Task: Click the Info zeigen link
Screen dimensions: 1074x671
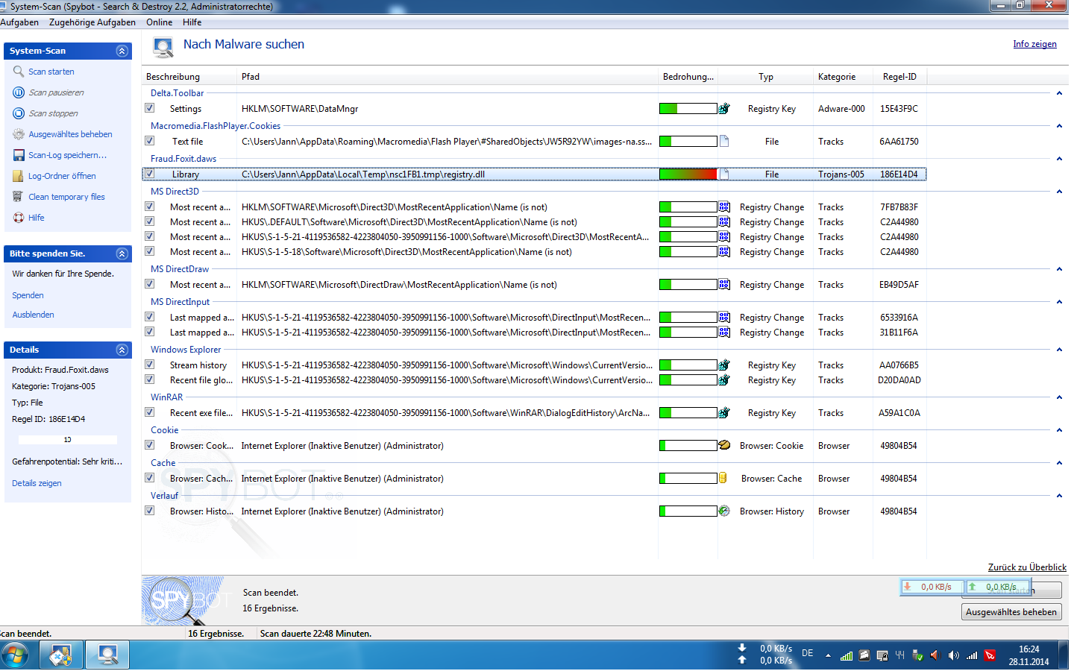Action: coord(1034,44)
